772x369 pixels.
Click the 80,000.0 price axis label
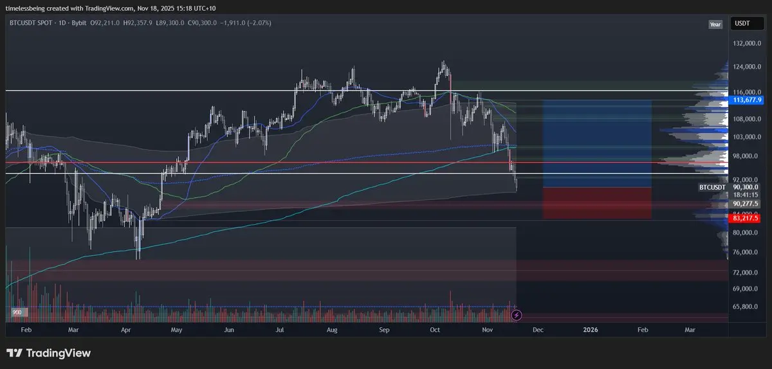[x=746, y=232]
